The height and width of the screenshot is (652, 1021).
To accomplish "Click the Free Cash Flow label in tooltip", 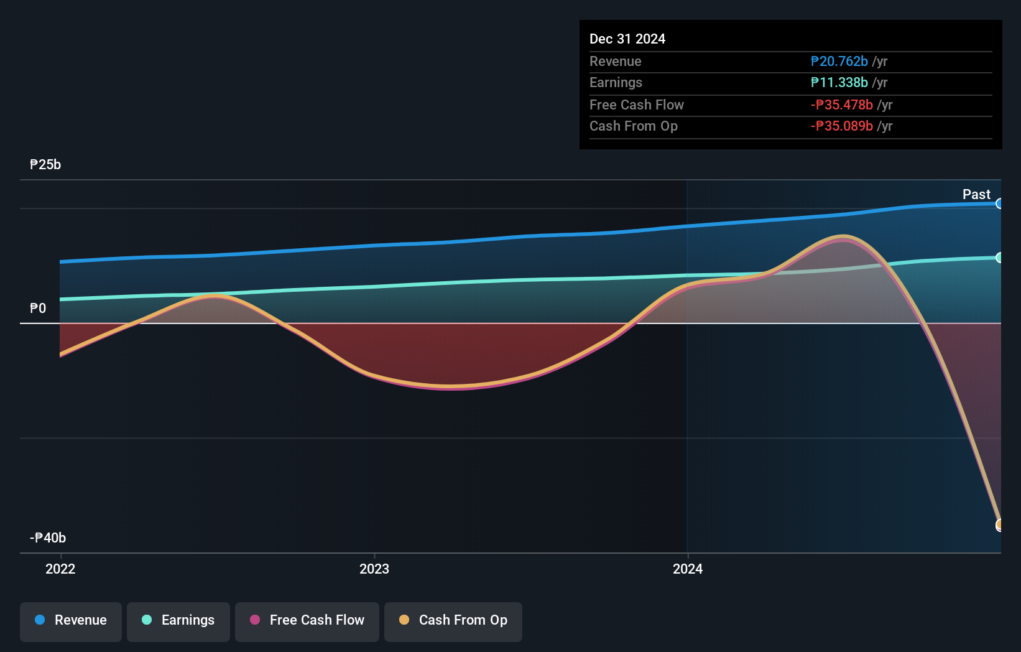I will click(637, 105).
